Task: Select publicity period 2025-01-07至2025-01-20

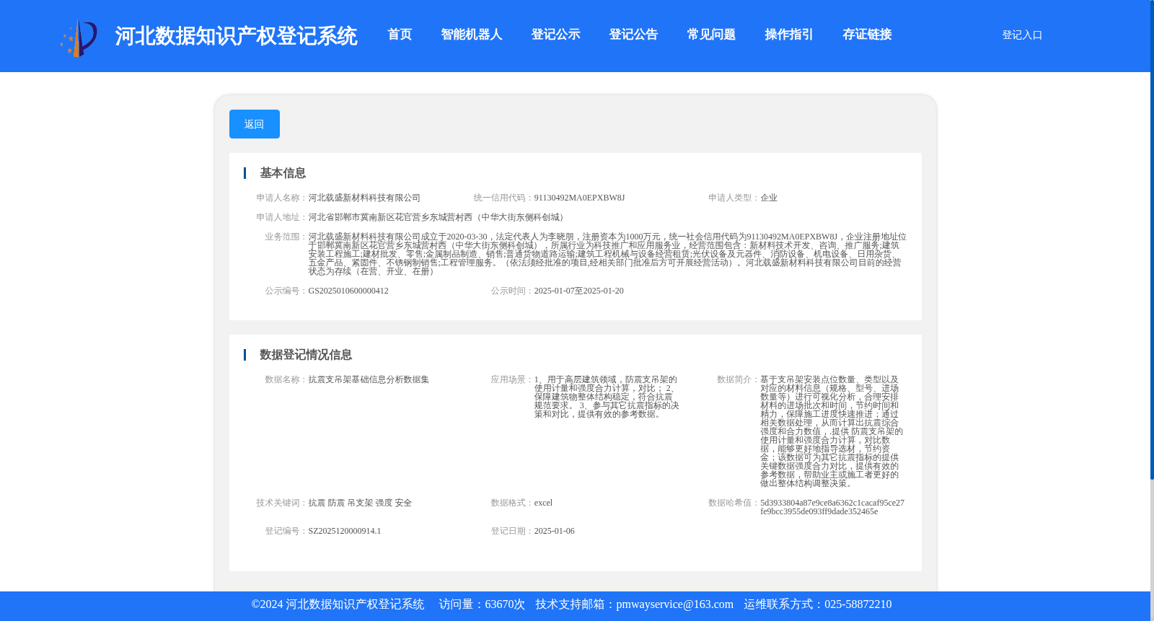Action: coord(578,291)
